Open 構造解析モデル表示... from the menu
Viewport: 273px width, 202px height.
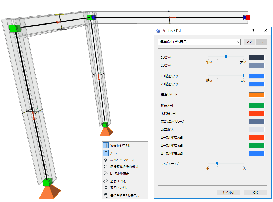pos(125,195)
